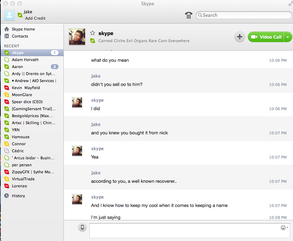The width and height of the screenshot is (293, 241).
Task: Open the dial pad phone icon
Action: pyautogui.click(x=189, y=15)
